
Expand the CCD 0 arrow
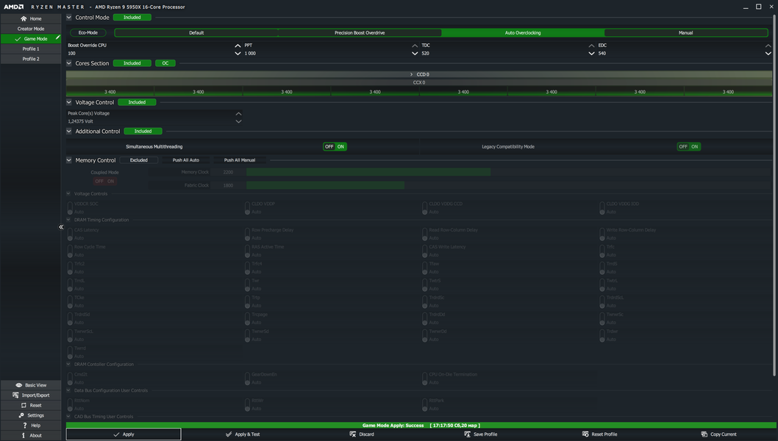tap(411, 74)
